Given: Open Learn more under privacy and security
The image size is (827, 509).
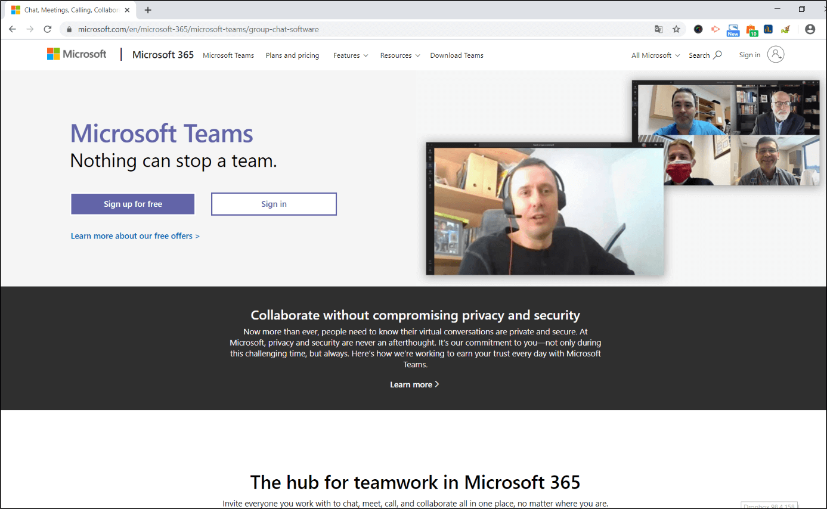Looking at the screenshot, I should (414, 384).
